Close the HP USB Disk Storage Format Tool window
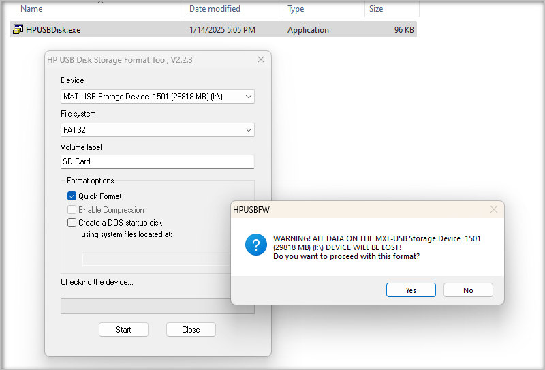Screen dimensions: 545x370 point(261,59)
